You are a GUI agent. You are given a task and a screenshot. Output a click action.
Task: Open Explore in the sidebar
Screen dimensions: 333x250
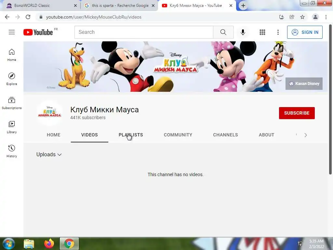point(12,79)
